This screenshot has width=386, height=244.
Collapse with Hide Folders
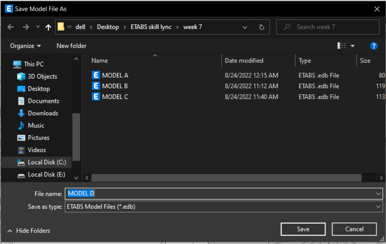click(x=29, y=230)
